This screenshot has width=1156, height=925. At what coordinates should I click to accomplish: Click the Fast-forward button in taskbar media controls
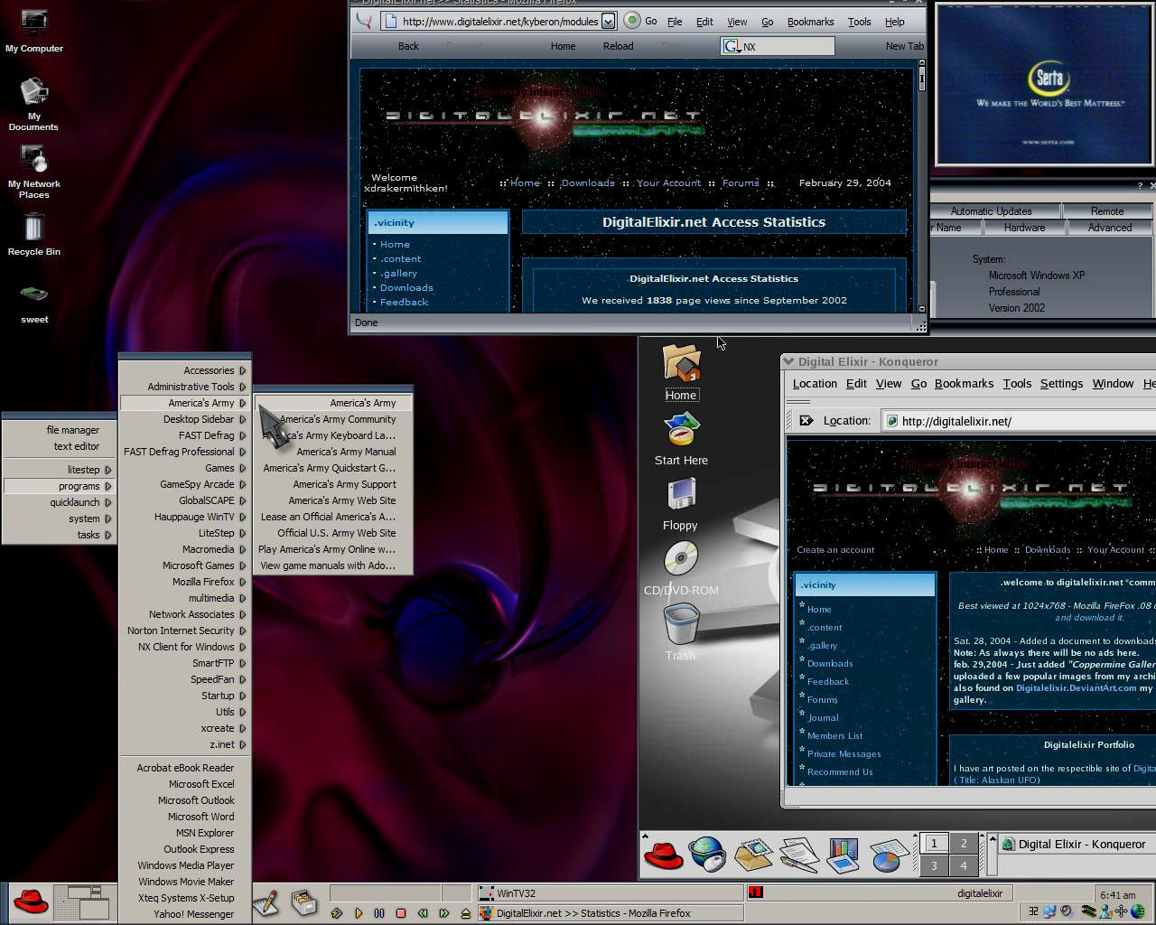443,913
